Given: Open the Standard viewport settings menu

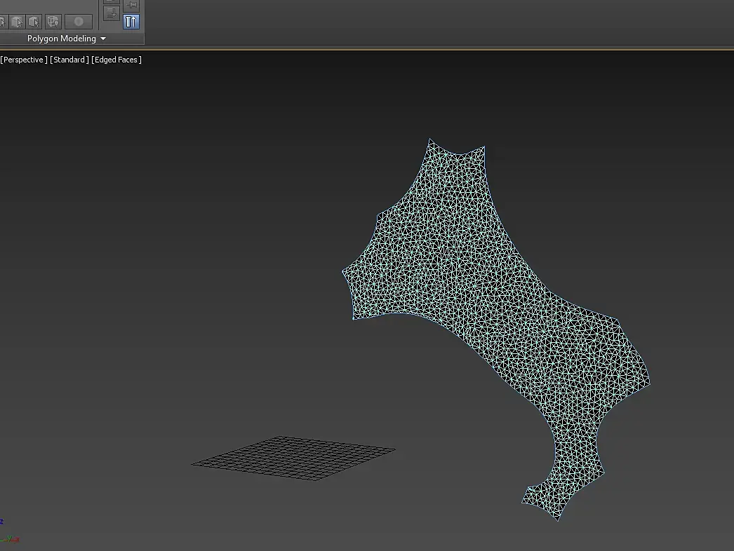Looking at the screenshot, I should click(69, 60).
